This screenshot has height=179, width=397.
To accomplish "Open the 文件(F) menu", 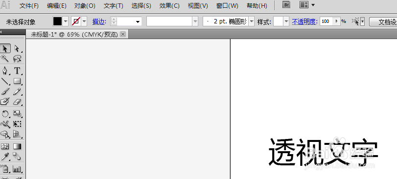I will (29, 5).
